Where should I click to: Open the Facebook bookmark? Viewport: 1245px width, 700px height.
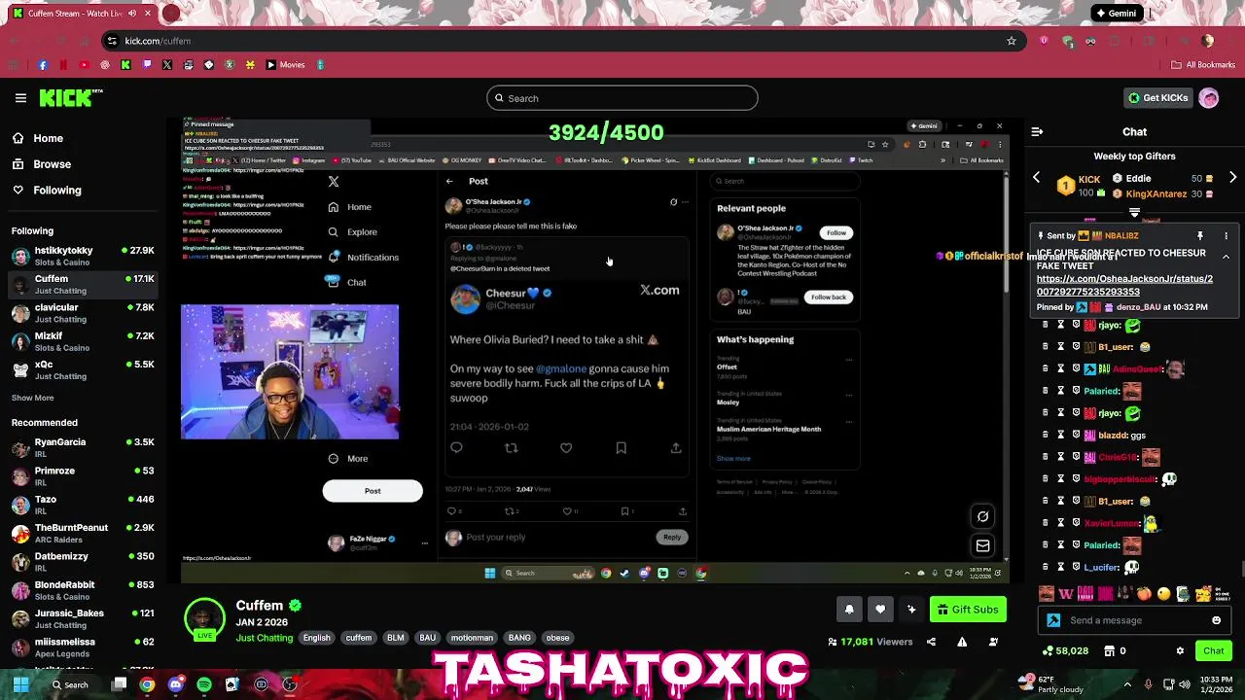tap(42, 65)
